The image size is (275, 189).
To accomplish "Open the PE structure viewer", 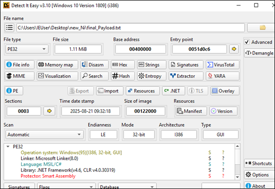I will pos(14,91).
